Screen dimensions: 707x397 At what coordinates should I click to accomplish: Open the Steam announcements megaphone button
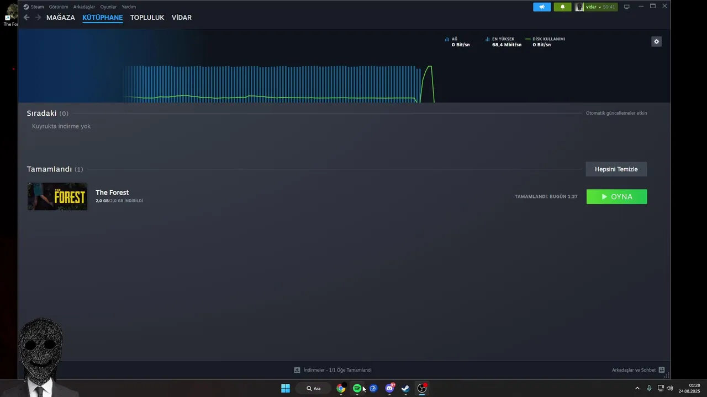pyautogui.click(x=542, y=7)
